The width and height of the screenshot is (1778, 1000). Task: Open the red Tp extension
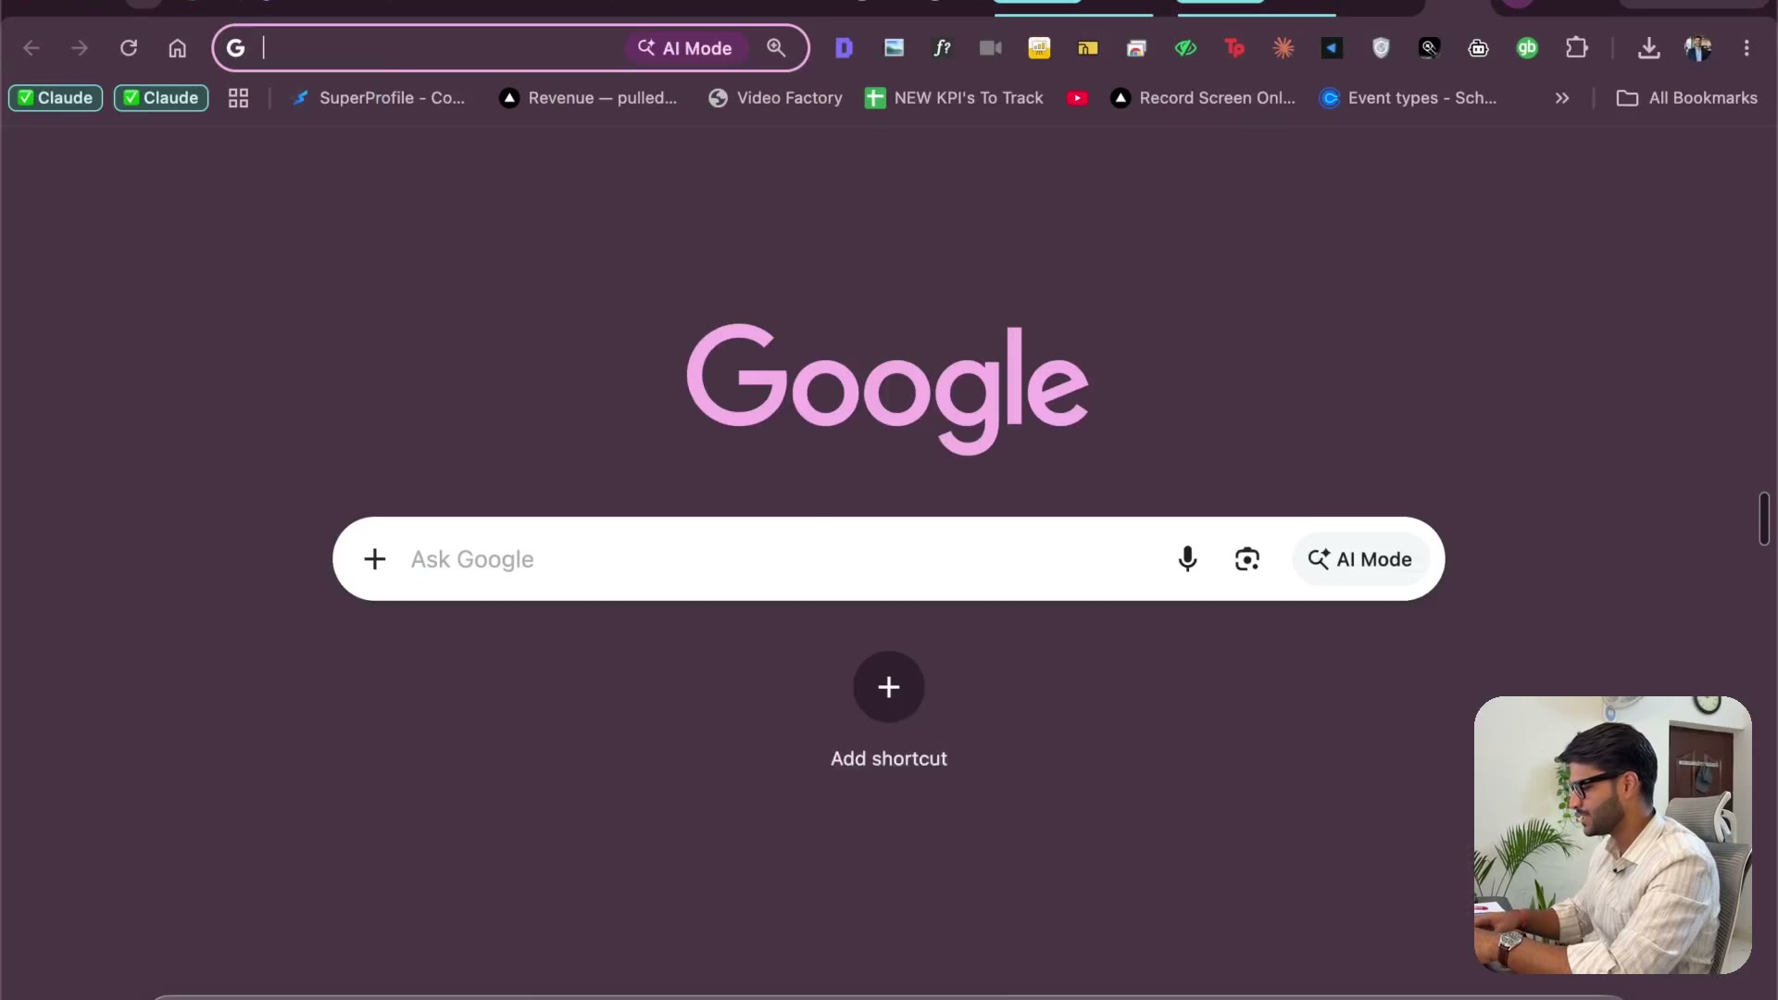(1234, 48)
